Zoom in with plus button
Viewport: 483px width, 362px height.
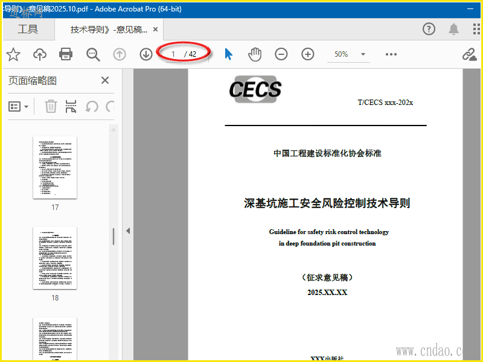(x=308, y=54)
